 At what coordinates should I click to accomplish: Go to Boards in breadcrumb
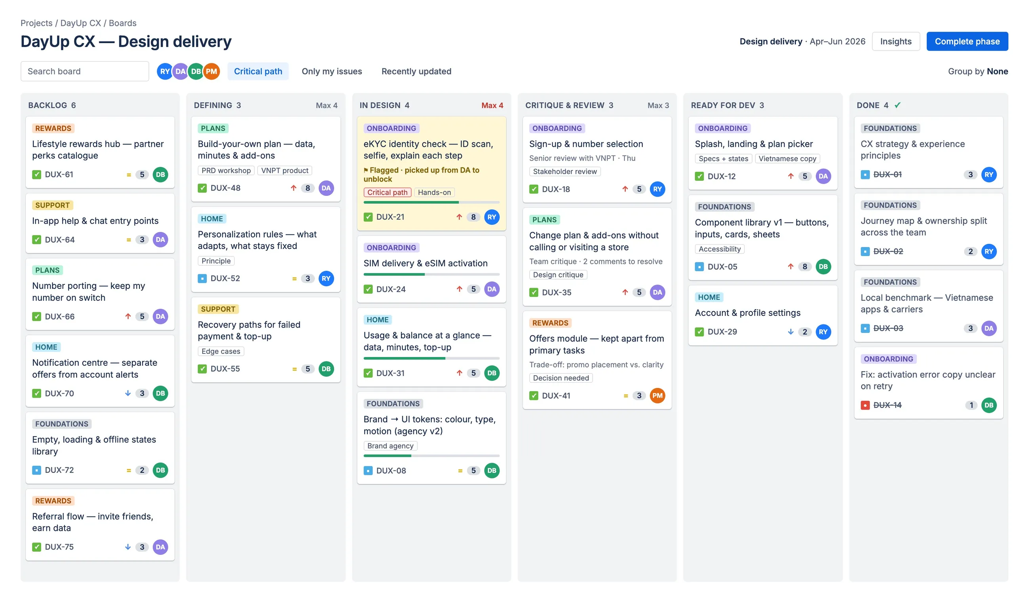pos(123,23)
